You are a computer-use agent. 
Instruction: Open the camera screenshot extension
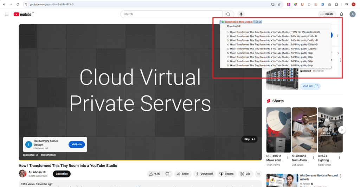point(329,4)
